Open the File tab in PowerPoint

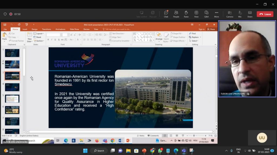5,29
